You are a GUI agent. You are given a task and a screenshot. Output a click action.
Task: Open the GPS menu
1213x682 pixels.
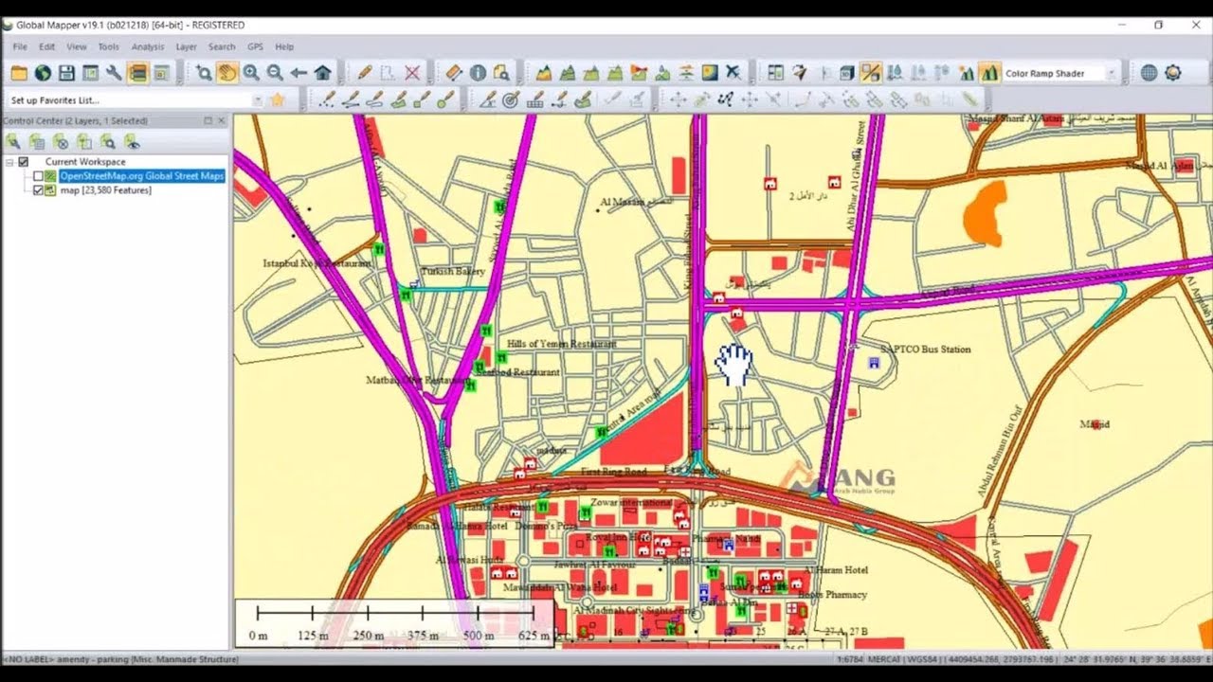(x=256, y=46)
